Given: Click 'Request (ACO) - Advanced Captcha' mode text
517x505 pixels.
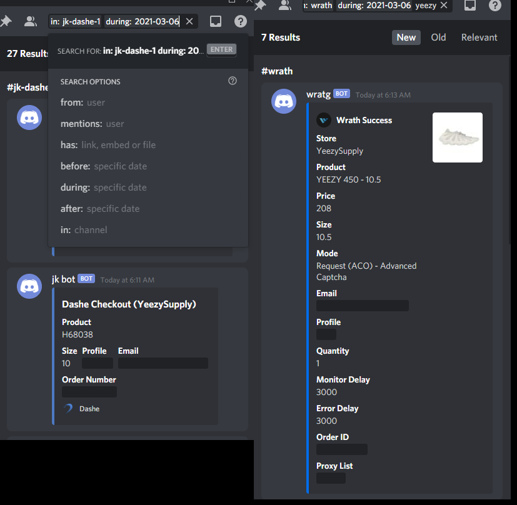Looking at the screenshot, I should [x=366, y=272].
